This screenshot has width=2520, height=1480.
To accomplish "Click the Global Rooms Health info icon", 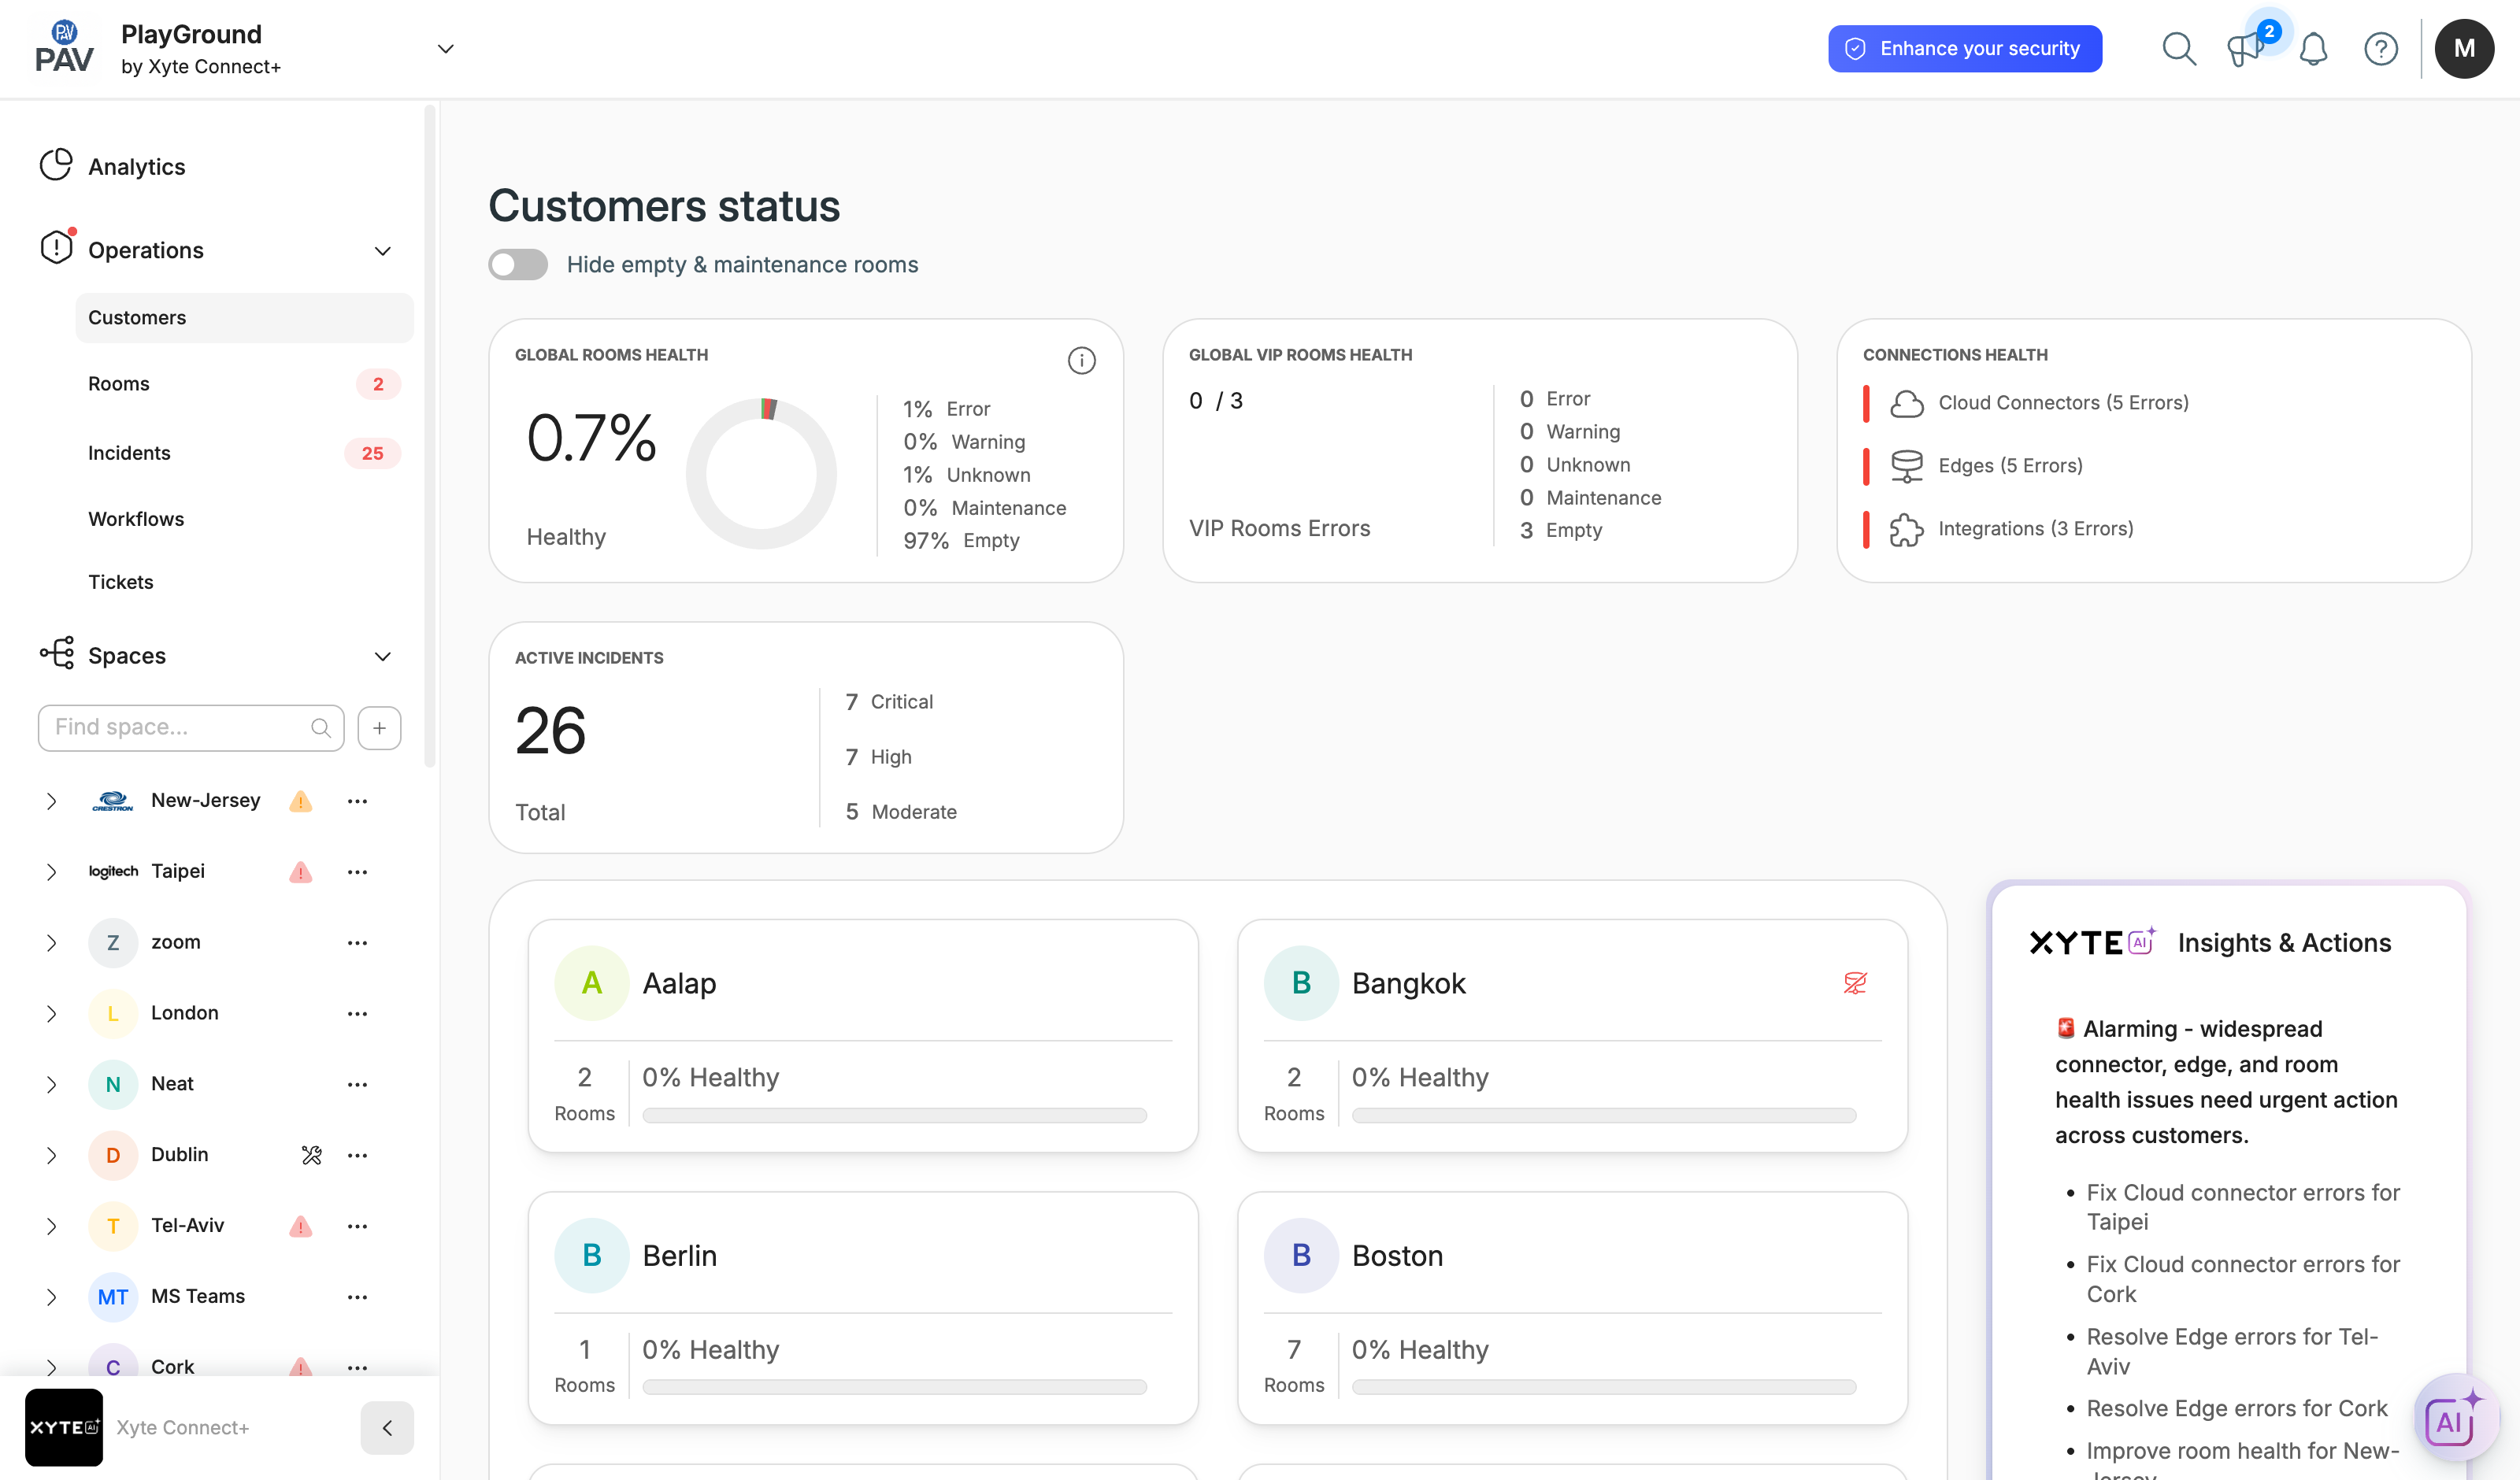I will pos(1081,360).
